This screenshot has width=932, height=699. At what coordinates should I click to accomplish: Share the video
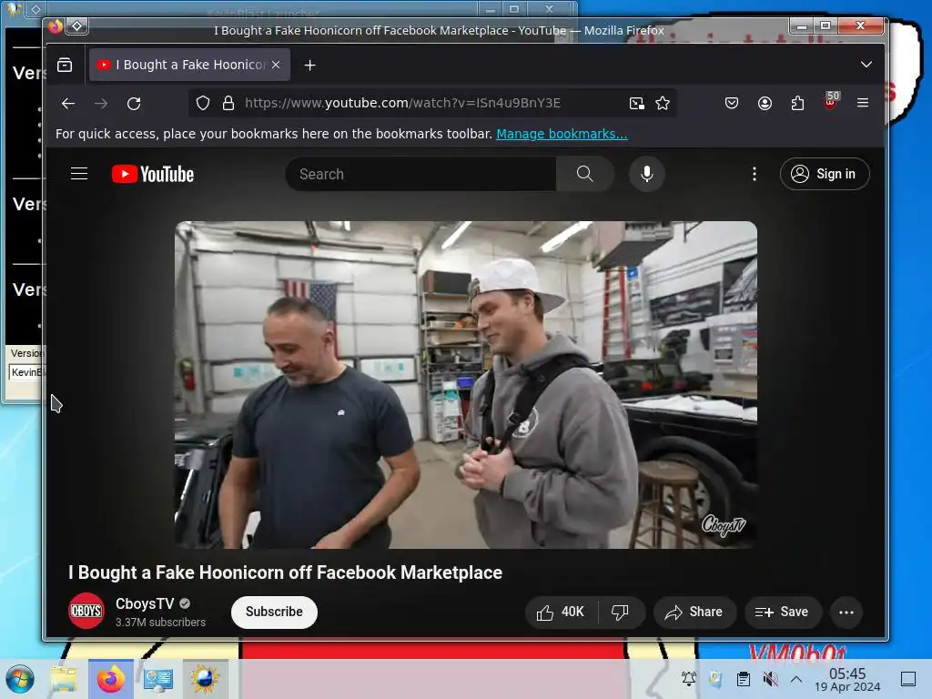coord(694,613)
